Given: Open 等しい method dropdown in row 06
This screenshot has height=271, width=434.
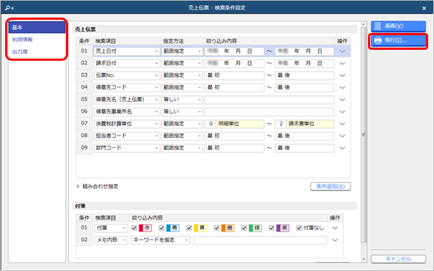Looking at the screenshot, I should click(182, 112).
